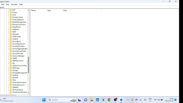
Task: Expand the SAM key
Action: coord(8,32)
